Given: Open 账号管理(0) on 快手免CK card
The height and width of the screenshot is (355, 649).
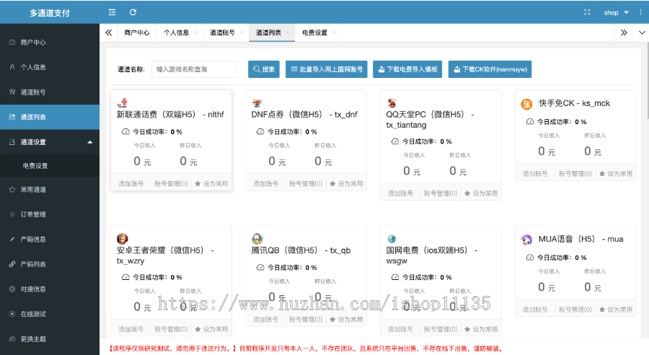Looking at the screenshot, I should click(575, 174).
